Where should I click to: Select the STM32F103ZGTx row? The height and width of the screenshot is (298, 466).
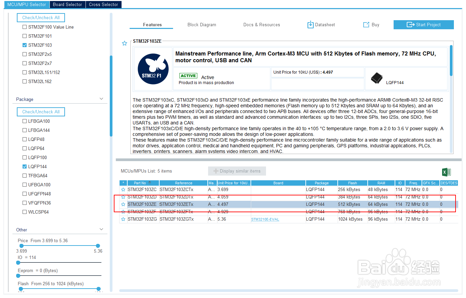[289, 219]
